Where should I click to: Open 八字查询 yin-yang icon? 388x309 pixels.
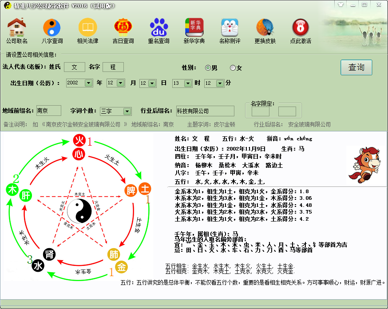pyautogui.click(x=51, y=28)
